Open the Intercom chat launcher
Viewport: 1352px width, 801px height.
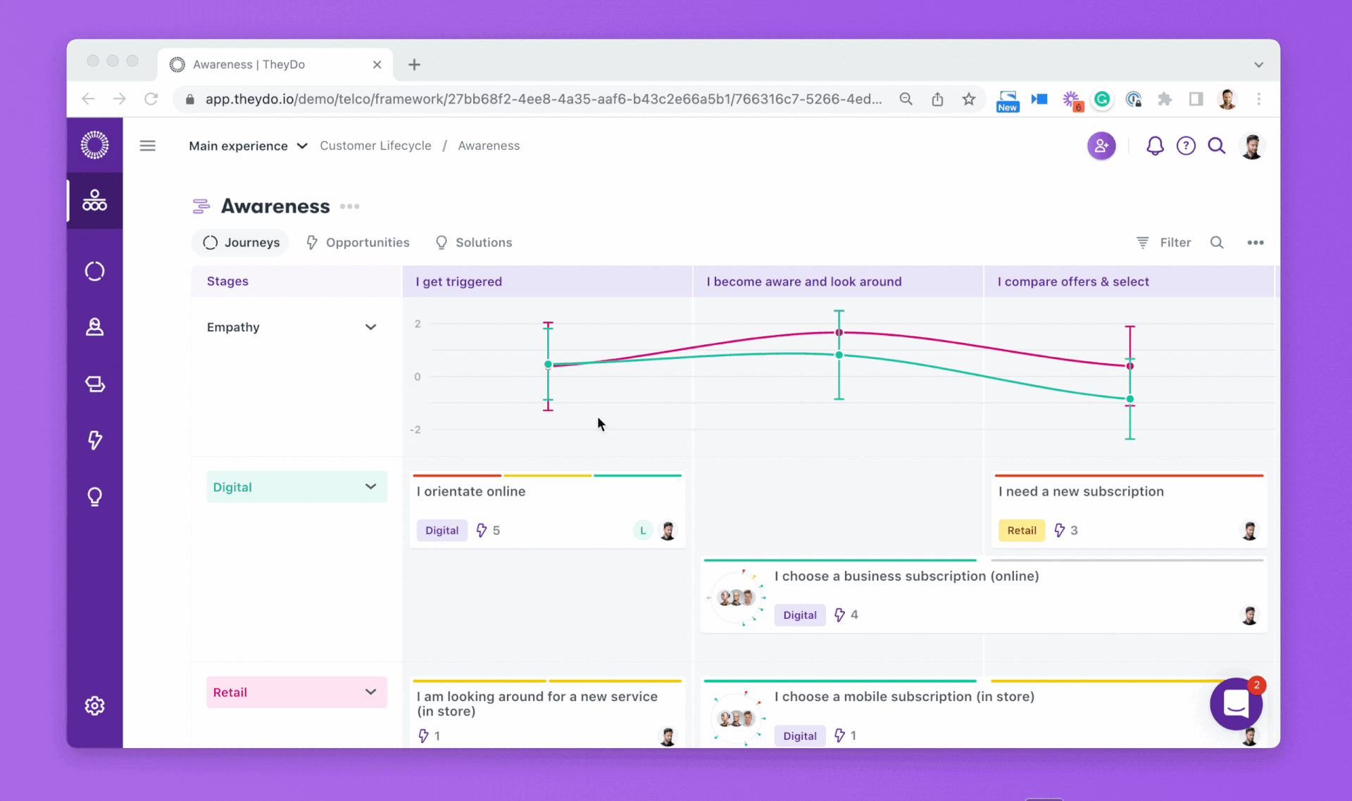click(1236, 703)
